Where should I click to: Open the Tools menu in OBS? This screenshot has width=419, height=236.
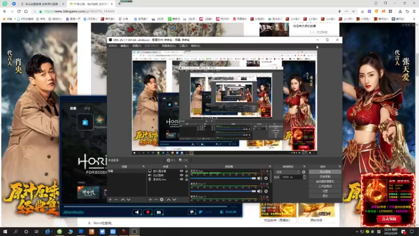click(x=183, y=46)
